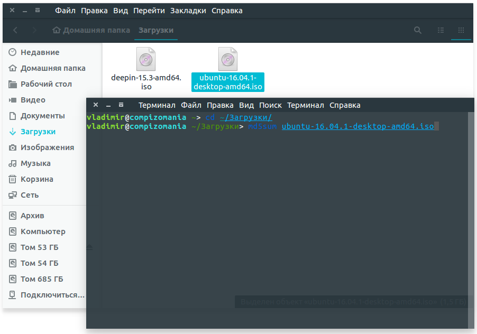Select the ubuntu-16.04.1 ISO disc icon

228,59
